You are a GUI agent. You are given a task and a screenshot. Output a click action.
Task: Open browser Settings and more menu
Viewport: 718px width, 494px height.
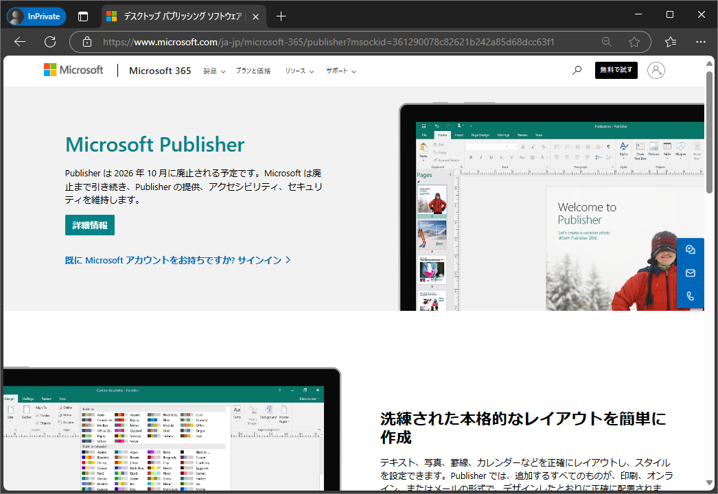point(701,42)
